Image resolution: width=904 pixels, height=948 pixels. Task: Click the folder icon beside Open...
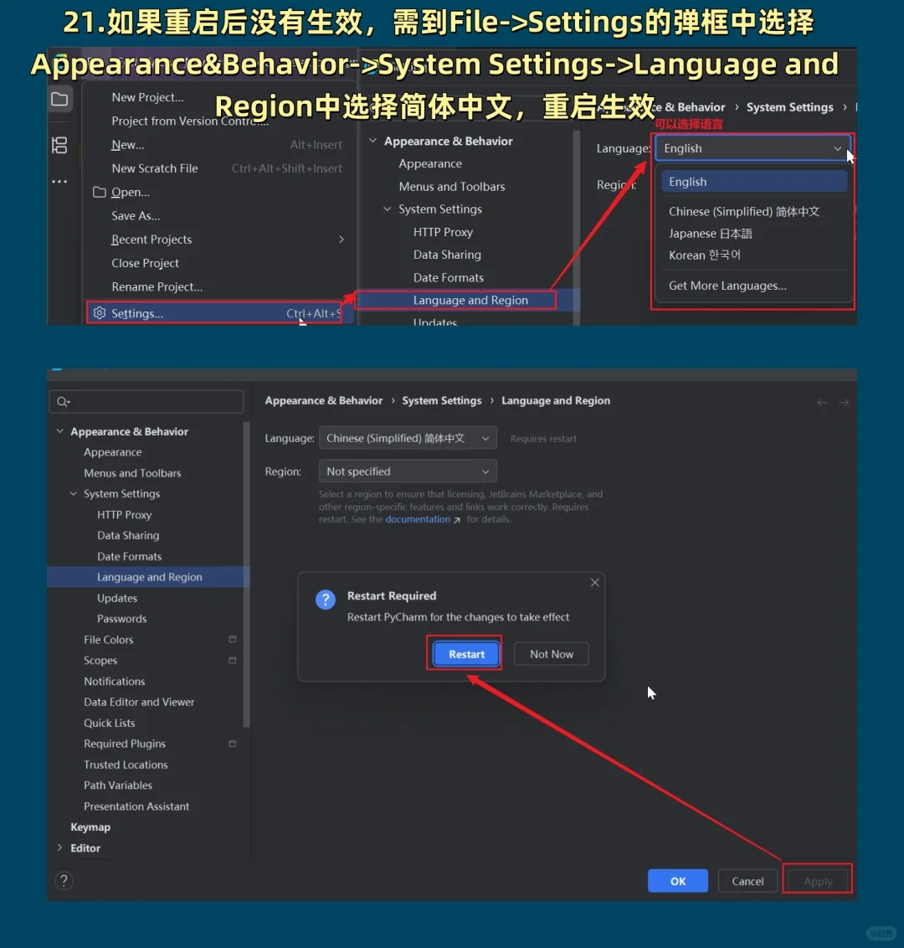pos(100,192)
